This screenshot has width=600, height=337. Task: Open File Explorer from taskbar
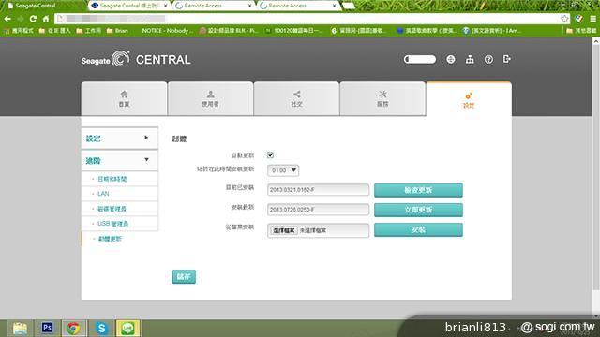20,328
